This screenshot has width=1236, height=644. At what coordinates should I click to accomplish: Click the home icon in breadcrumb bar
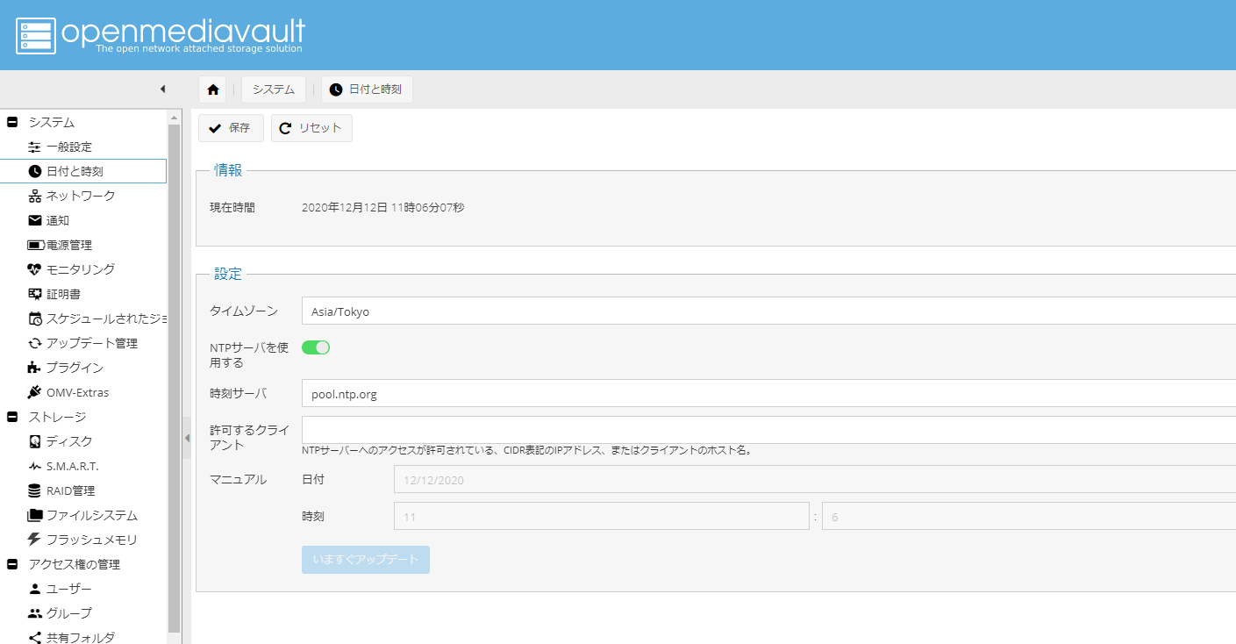click(x=212, y=89)
